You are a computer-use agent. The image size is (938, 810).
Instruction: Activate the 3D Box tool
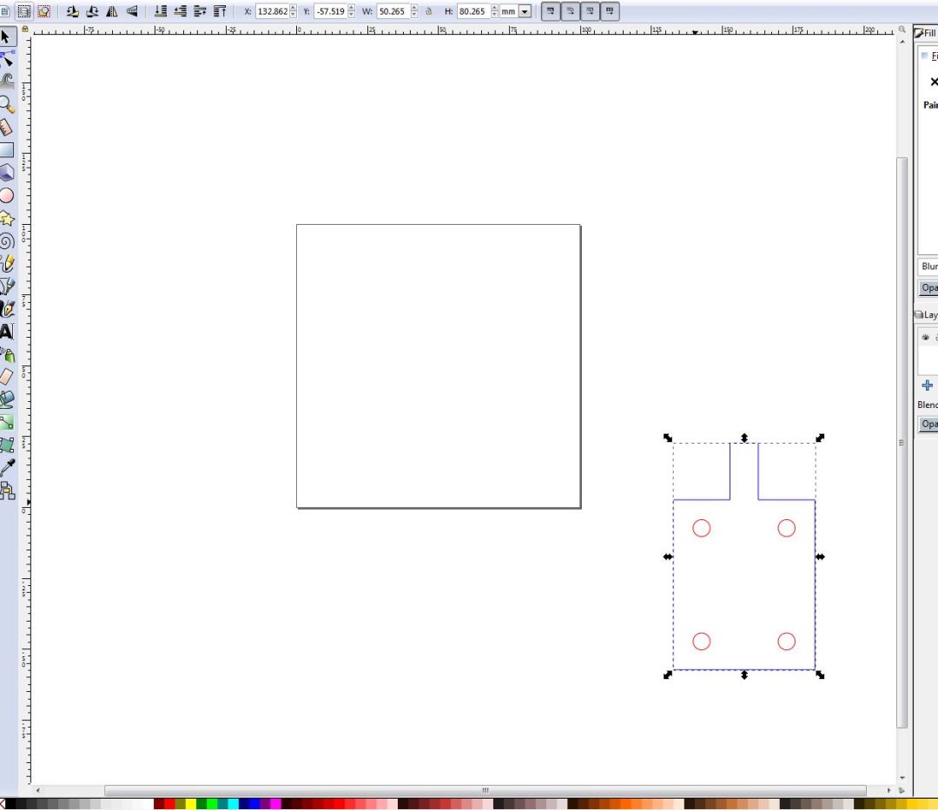coord(7,172)
